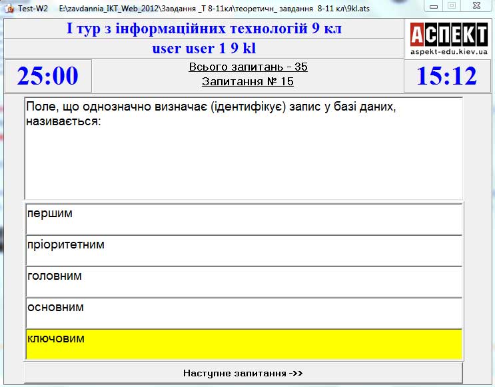Open the aspekt-edu.kiev.ua link under logo
This screenshot has width=495, height=387.
[x=448, y=52]
